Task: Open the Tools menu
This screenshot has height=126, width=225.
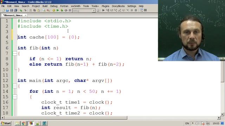Action: 86,6
